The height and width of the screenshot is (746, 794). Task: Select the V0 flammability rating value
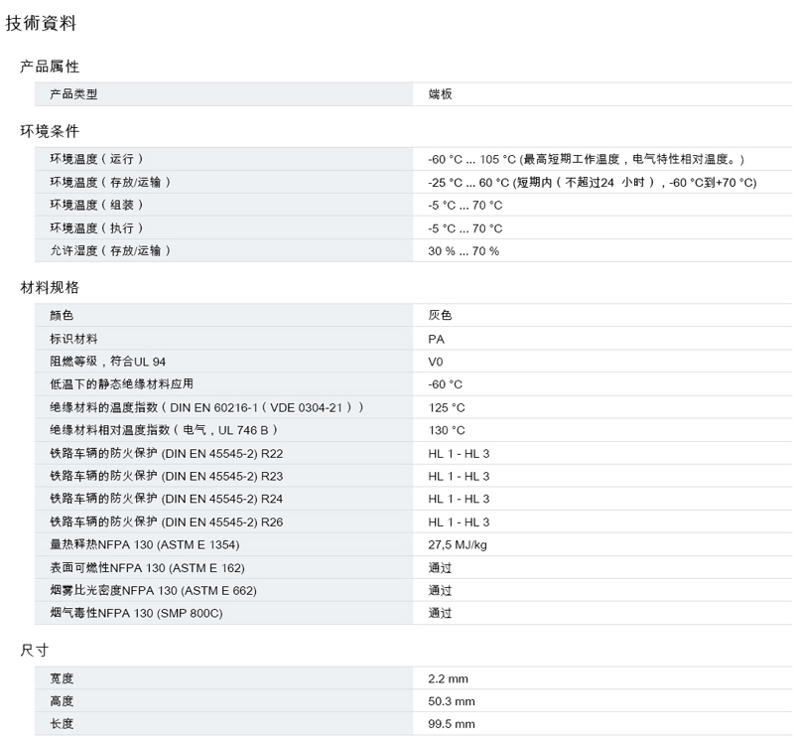(x=437, y=362)
